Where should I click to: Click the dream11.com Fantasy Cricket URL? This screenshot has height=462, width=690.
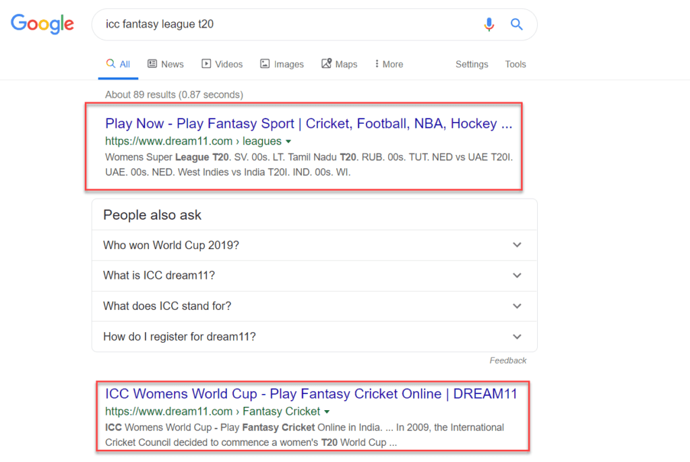(x=212, y=411)
